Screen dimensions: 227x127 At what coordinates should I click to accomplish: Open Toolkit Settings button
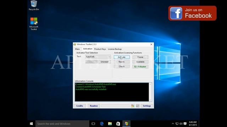(x=147, y=106)
